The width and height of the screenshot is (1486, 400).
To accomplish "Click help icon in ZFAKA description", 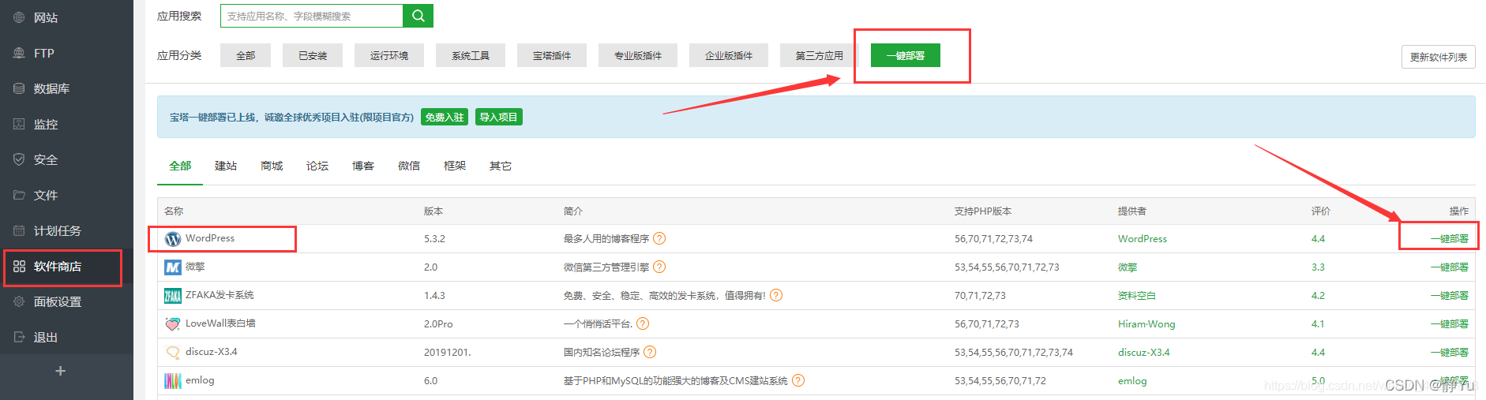I will point(776,295).
